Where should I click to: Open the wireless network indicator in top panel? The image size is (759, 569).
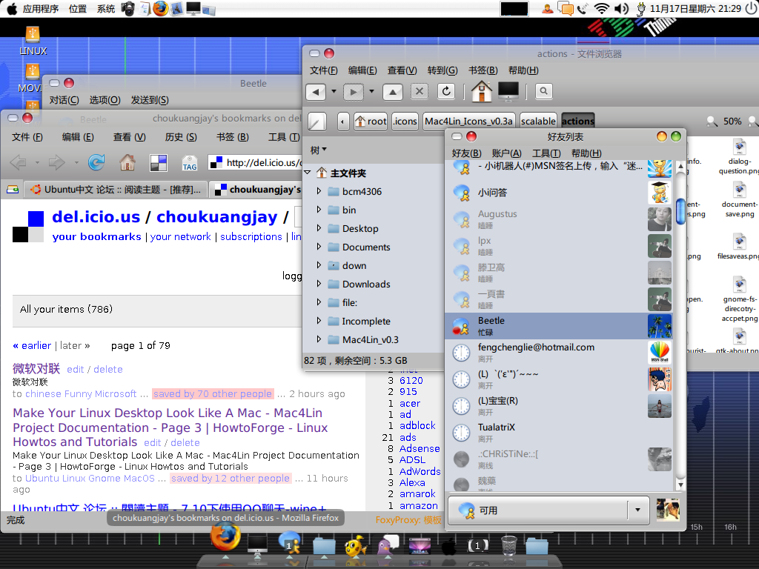click(602, 8)
